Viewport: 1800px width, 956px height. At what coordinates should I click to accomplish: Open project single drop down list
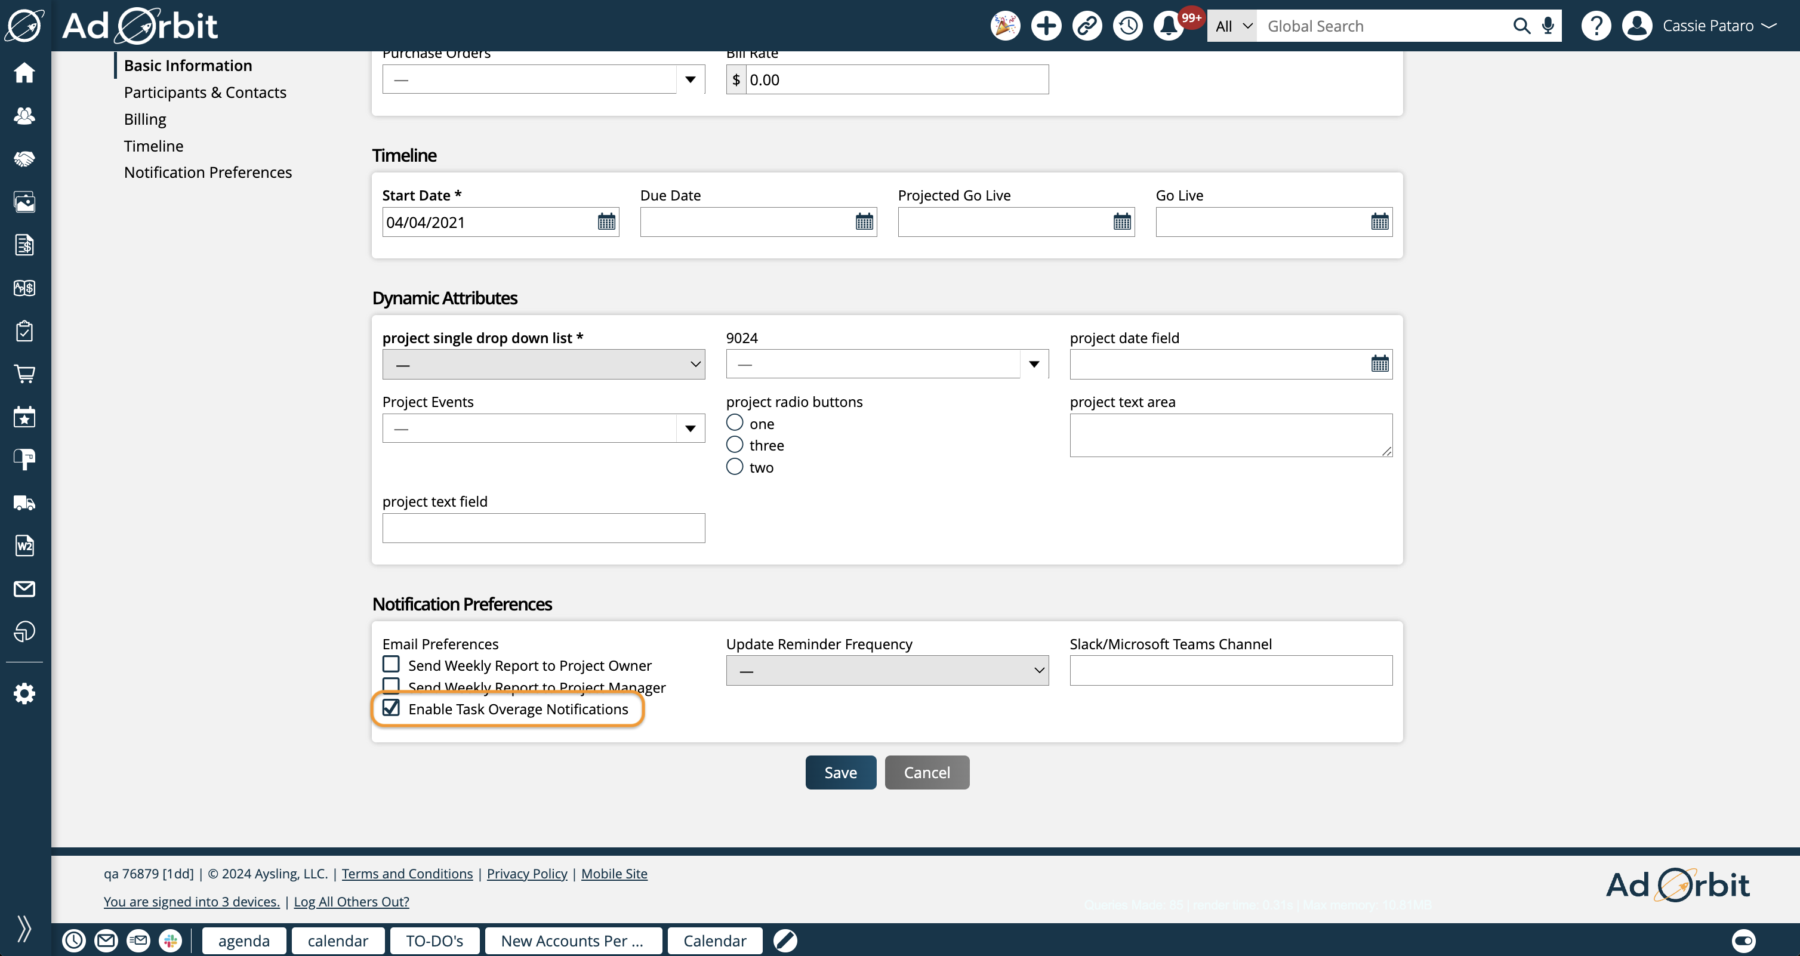[543, 364]
